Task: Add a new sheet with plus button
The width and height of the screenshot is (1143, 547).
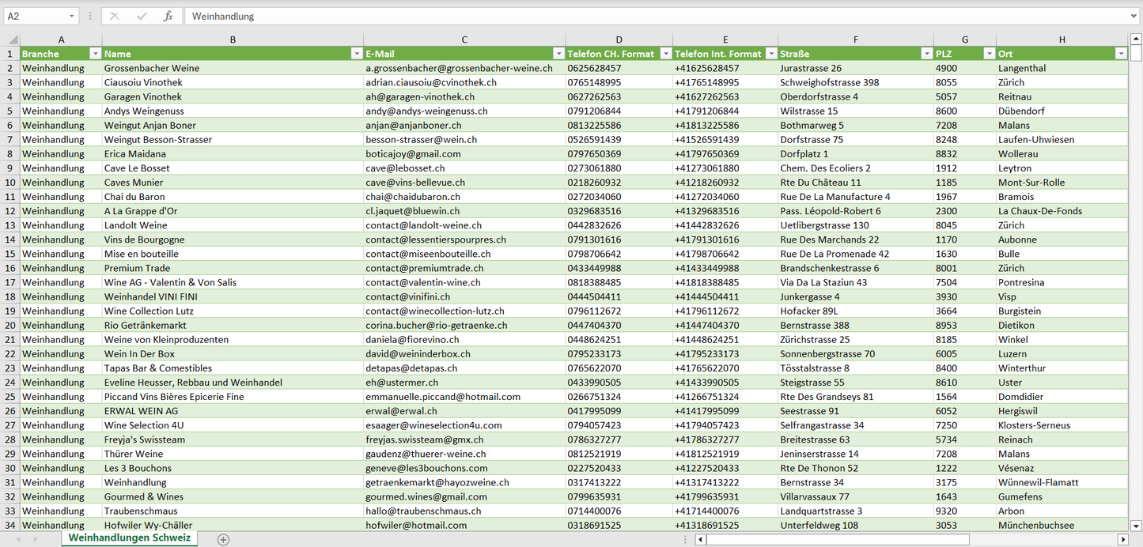Action: click(223, 539)
